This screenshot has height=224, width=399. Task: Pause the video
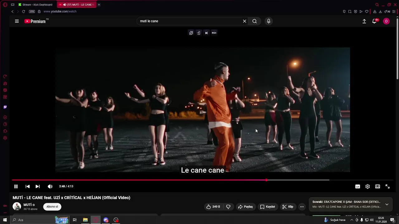tap(16, 186)
